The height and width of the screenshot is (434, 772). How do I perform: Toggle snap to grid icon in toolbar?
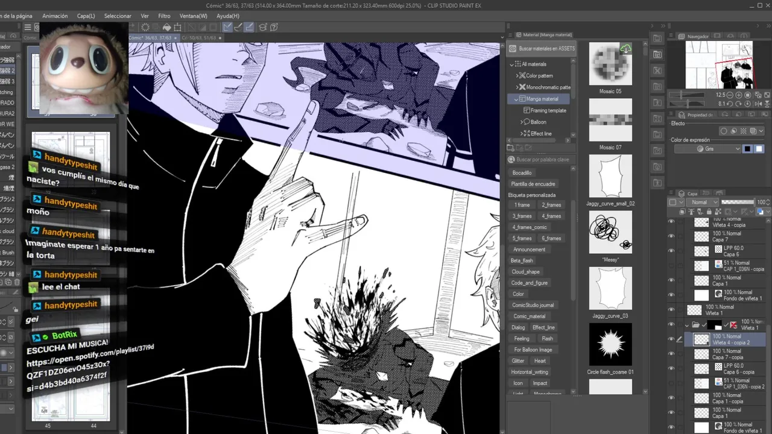(x=248, y=27)
